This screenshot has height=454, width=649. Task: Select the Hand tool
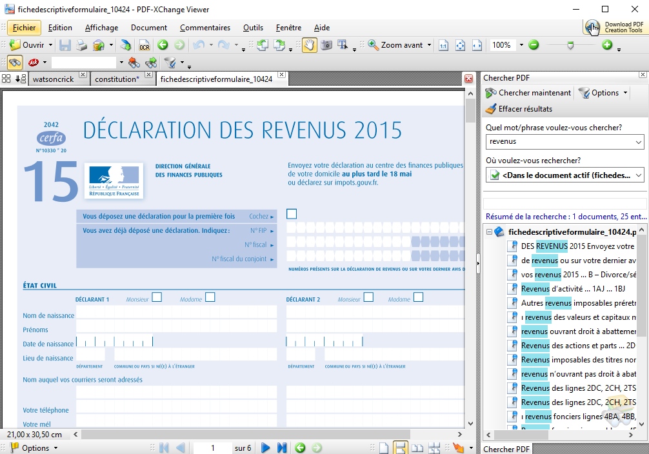tap(310, 45)
